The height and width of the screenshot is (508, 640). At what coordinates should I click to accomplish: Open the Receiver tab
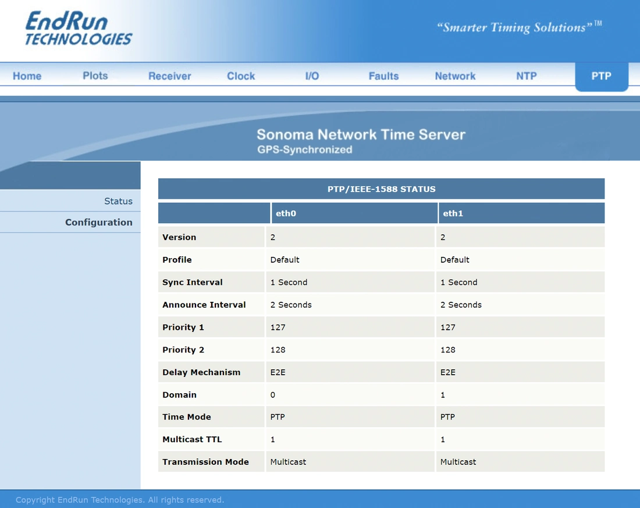tap(170, 76)
